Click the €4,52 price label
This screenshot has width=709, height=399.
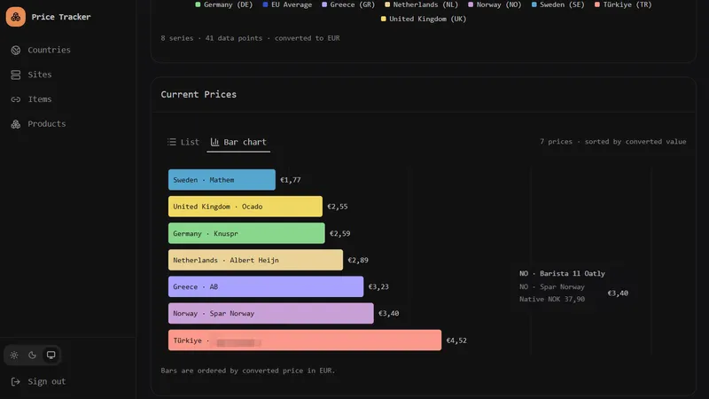coord(456,340)
